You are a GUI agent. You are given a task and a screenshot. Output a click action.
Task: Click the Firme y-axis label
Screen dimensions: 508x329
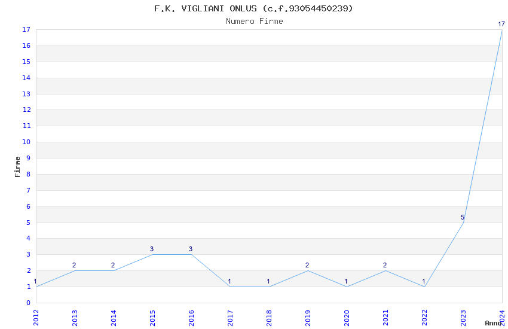[x=17, y=167]
